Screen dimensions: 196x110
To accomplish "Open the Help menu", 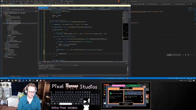I will click(x=45, y=1).
